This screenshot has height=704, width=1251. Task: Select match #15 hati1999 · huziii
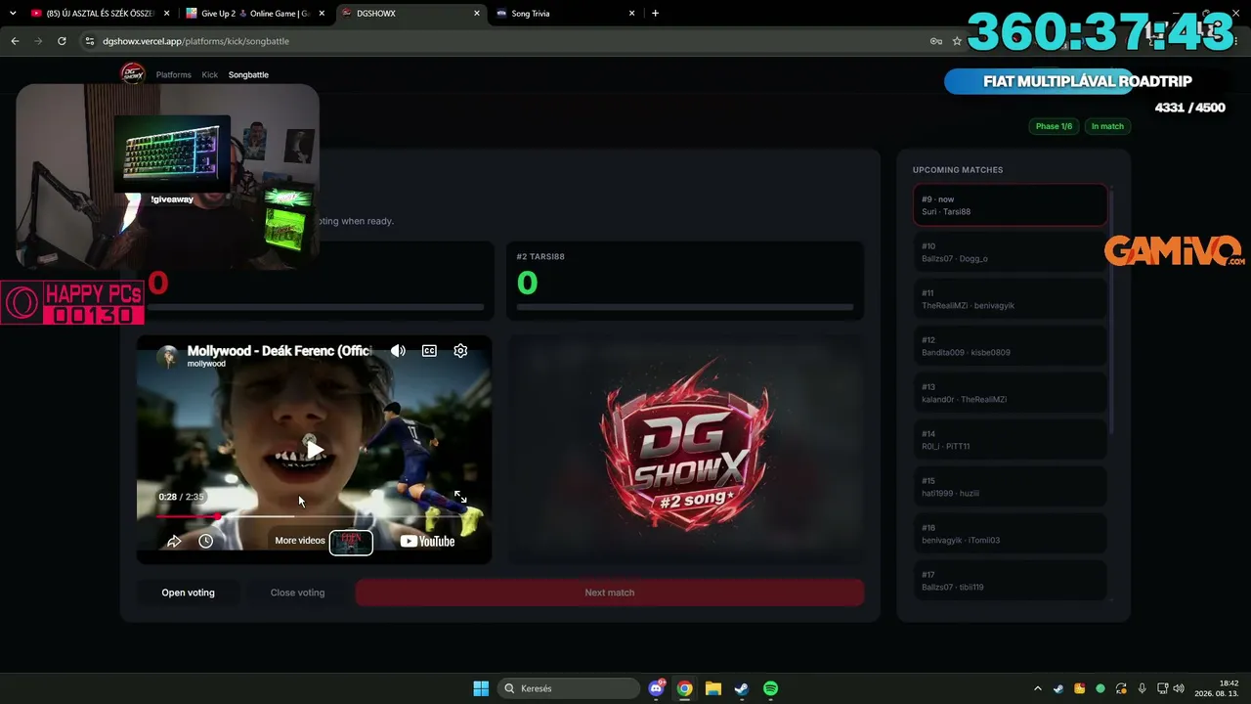click(1010, 487)
